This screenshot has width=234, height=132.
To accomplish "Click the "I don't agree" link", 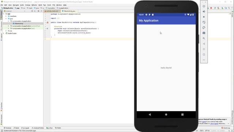I will (214, 124).
